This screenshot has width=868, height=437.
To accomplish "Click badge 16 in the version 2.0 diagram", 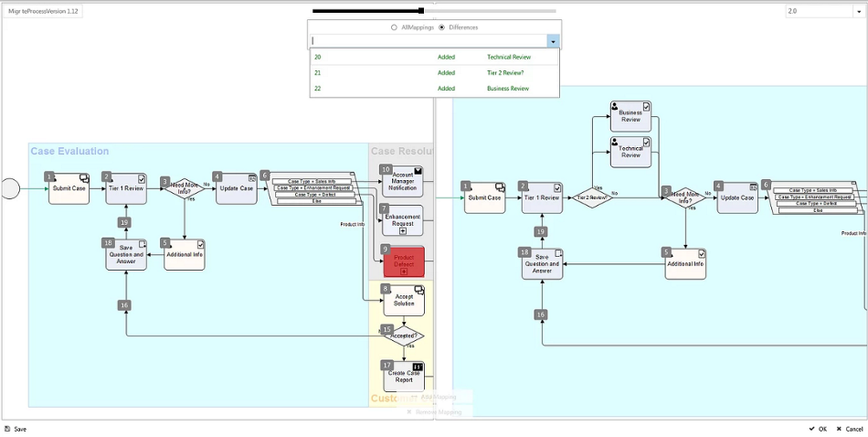I will click(541, 314).
